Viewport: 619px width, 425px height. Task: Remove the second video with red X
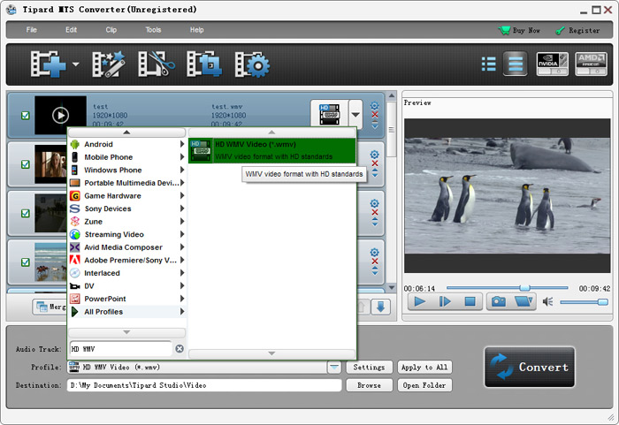click(x=375, y=163)
